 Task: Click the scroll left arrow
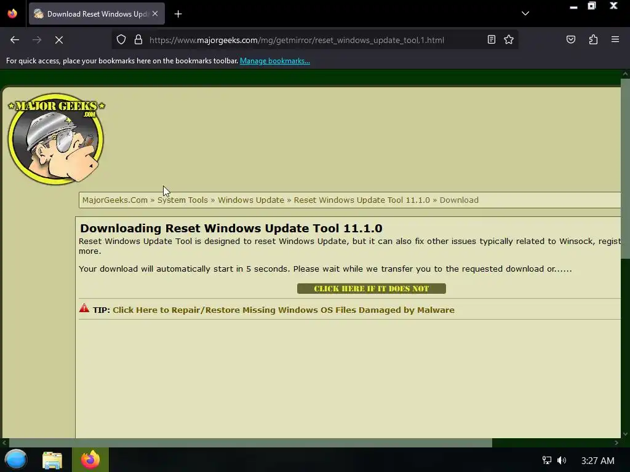pyautogui.click(x=4, y=442)
